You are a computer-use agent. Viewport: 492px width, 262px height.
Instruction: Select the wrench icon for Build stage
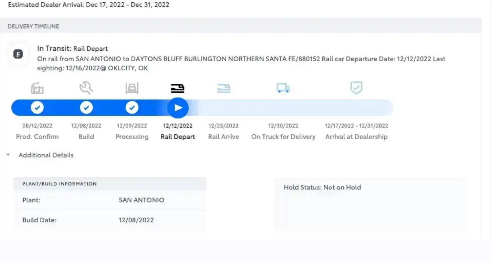point(86,88)
